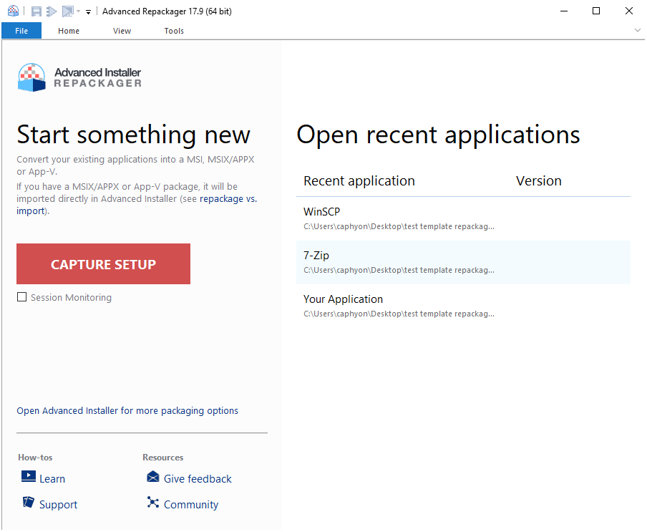The width and height of the screenshot is (647, 532).
Task: Click the file path under 7-Zip
Action: [399, 271]
